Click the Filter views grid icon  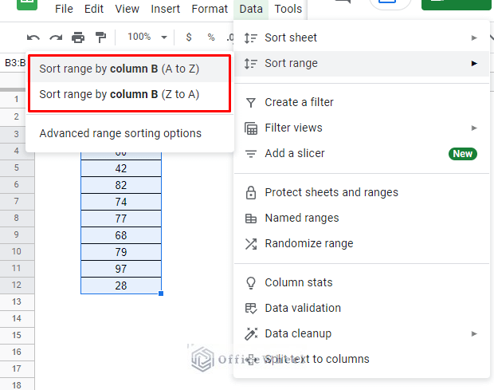pos(251,128)
